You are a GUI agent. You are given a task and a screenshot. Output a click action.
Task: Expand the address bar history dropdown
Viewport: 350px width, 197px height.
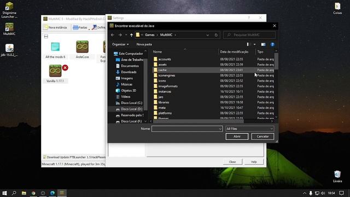208,35
